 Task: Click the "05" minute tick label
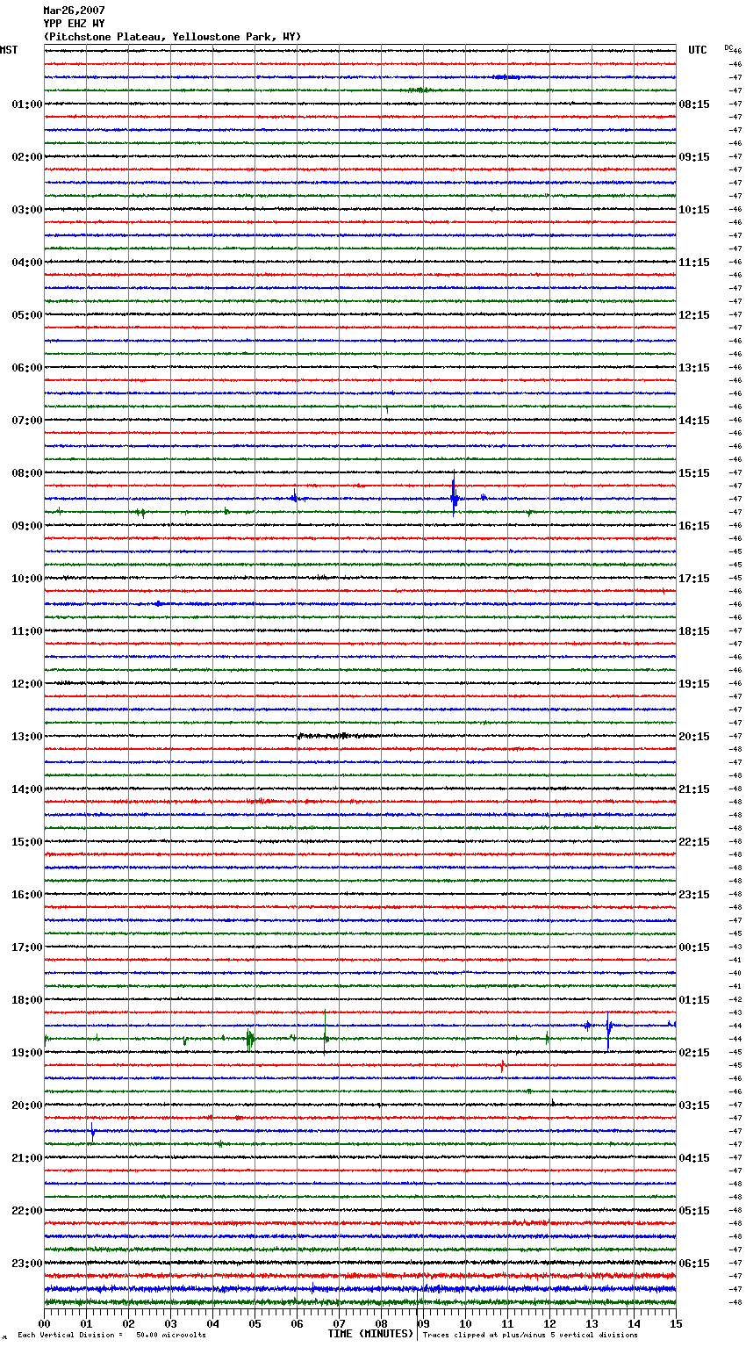255,1323
